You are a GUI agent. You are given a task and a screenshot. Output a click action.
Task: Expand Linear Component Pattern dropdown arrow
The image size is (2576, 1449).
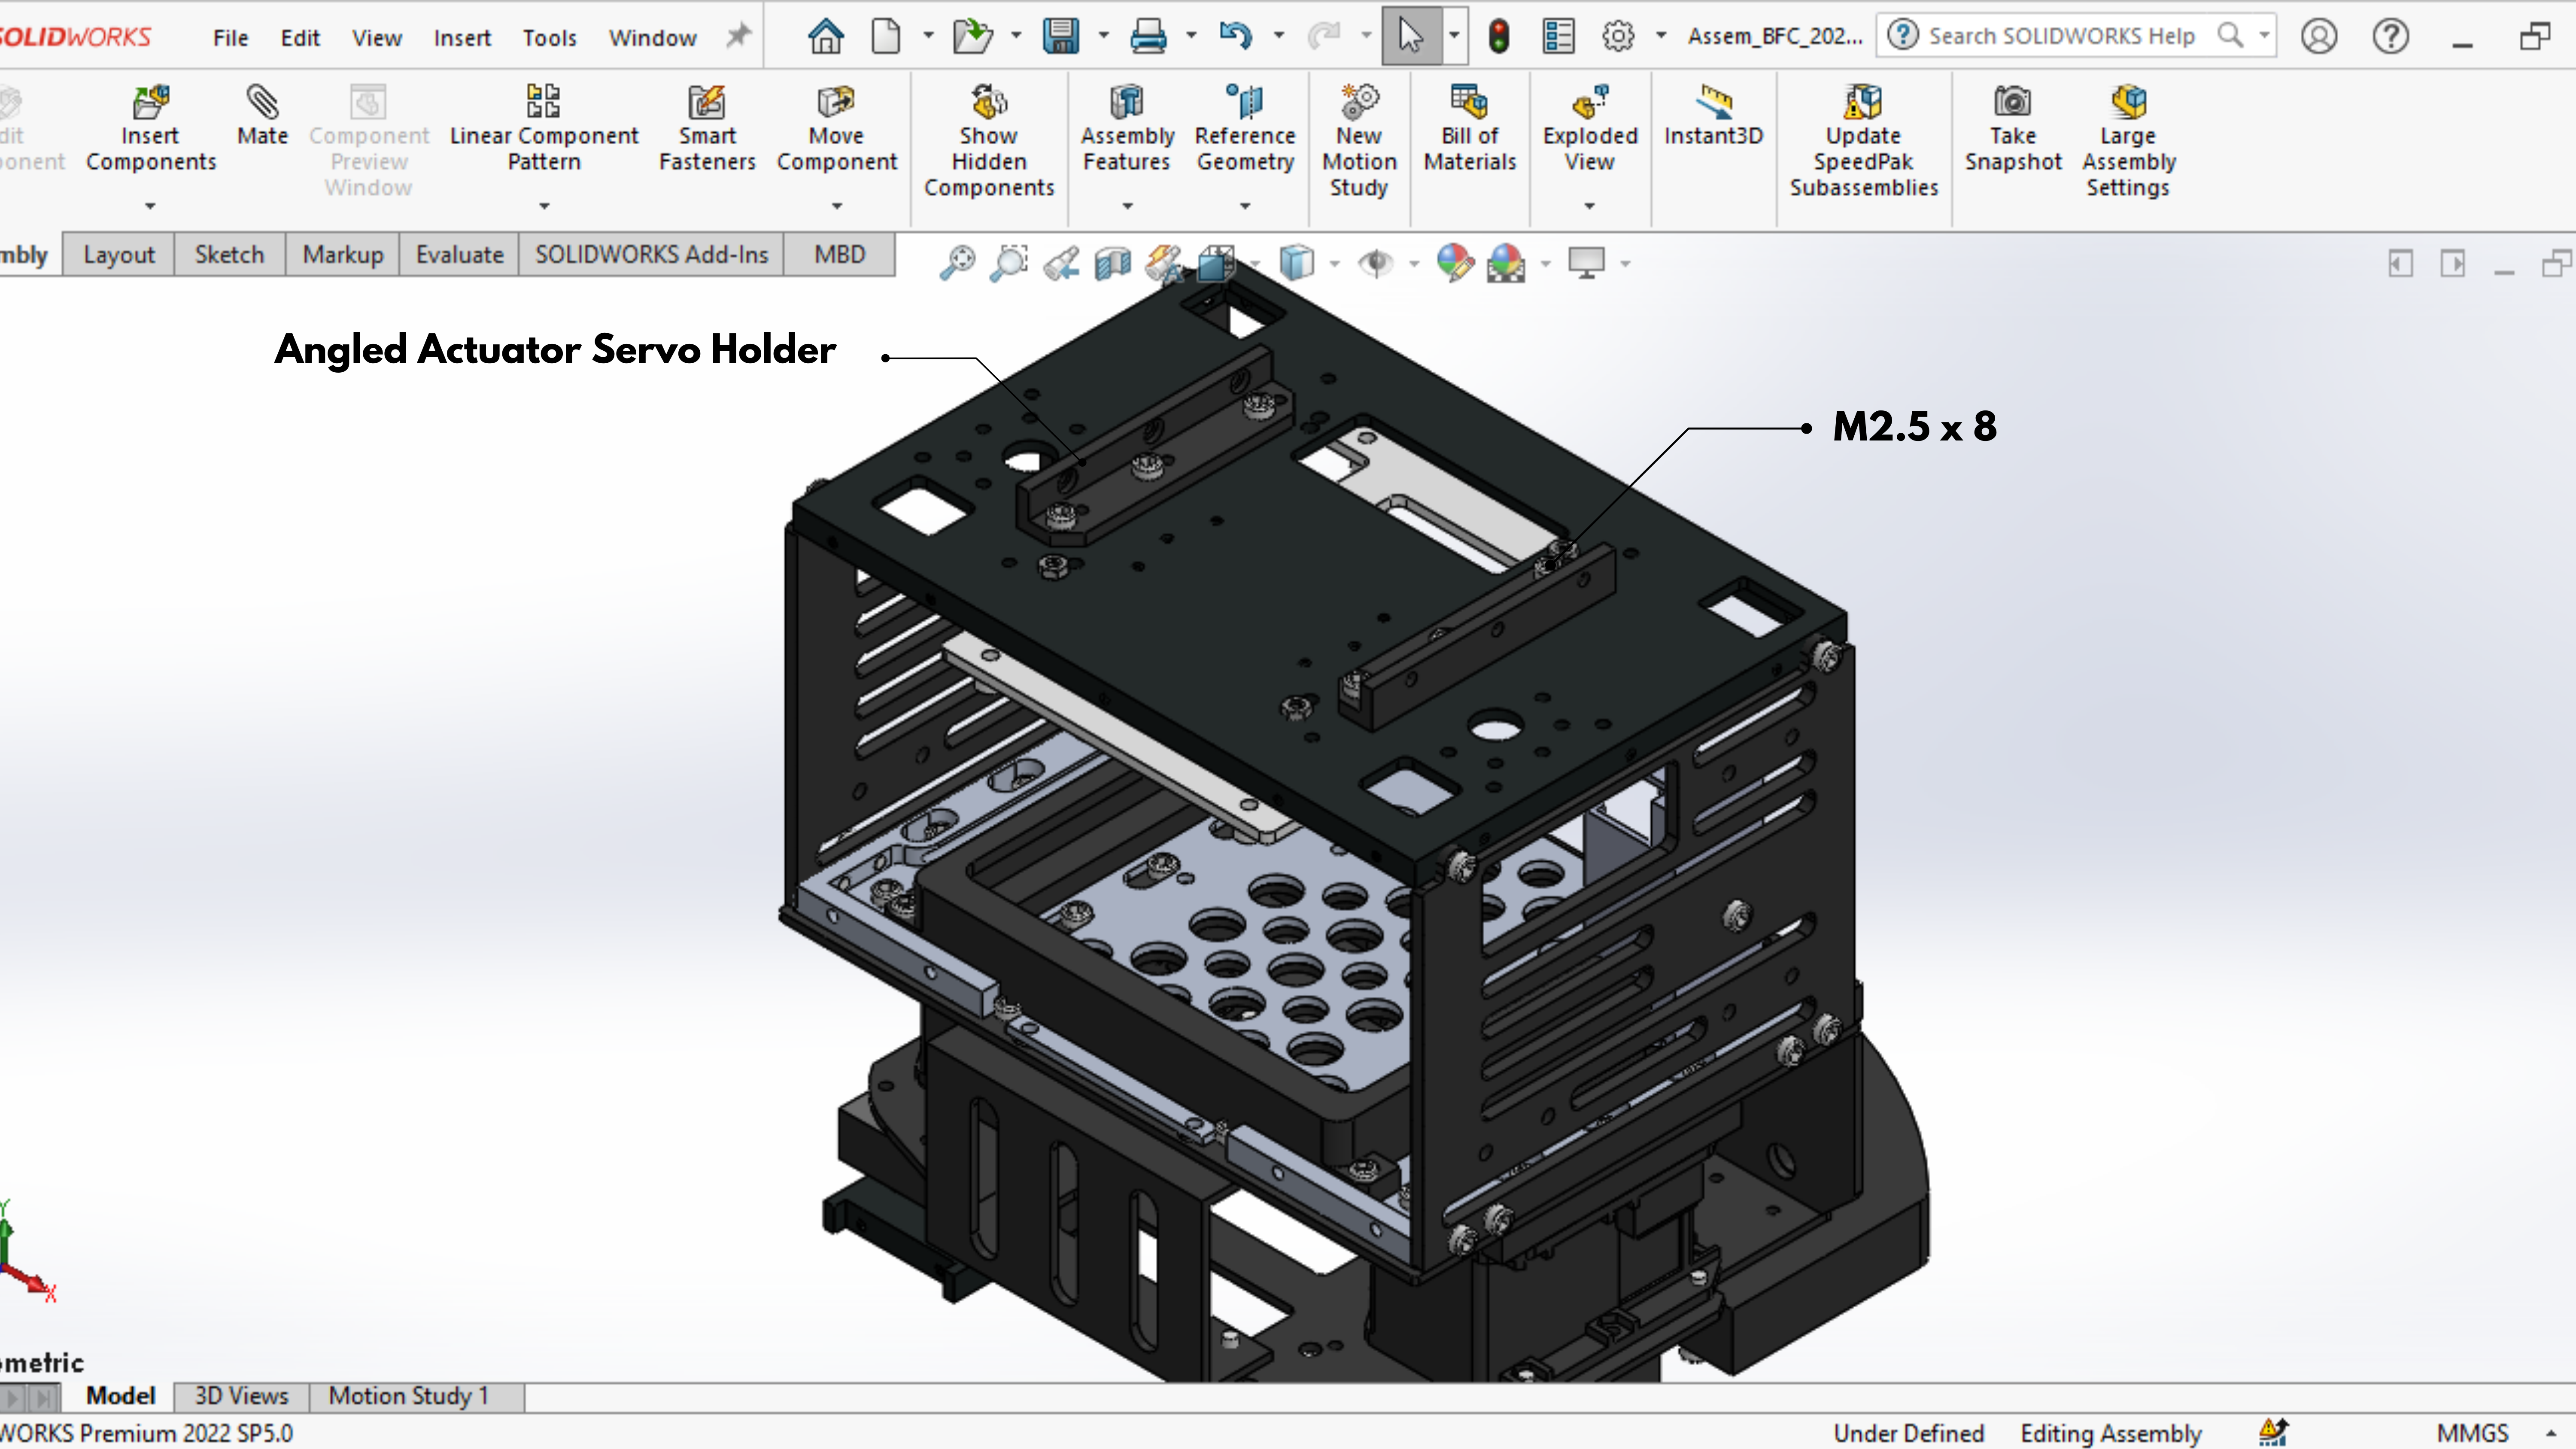(544, 206)
